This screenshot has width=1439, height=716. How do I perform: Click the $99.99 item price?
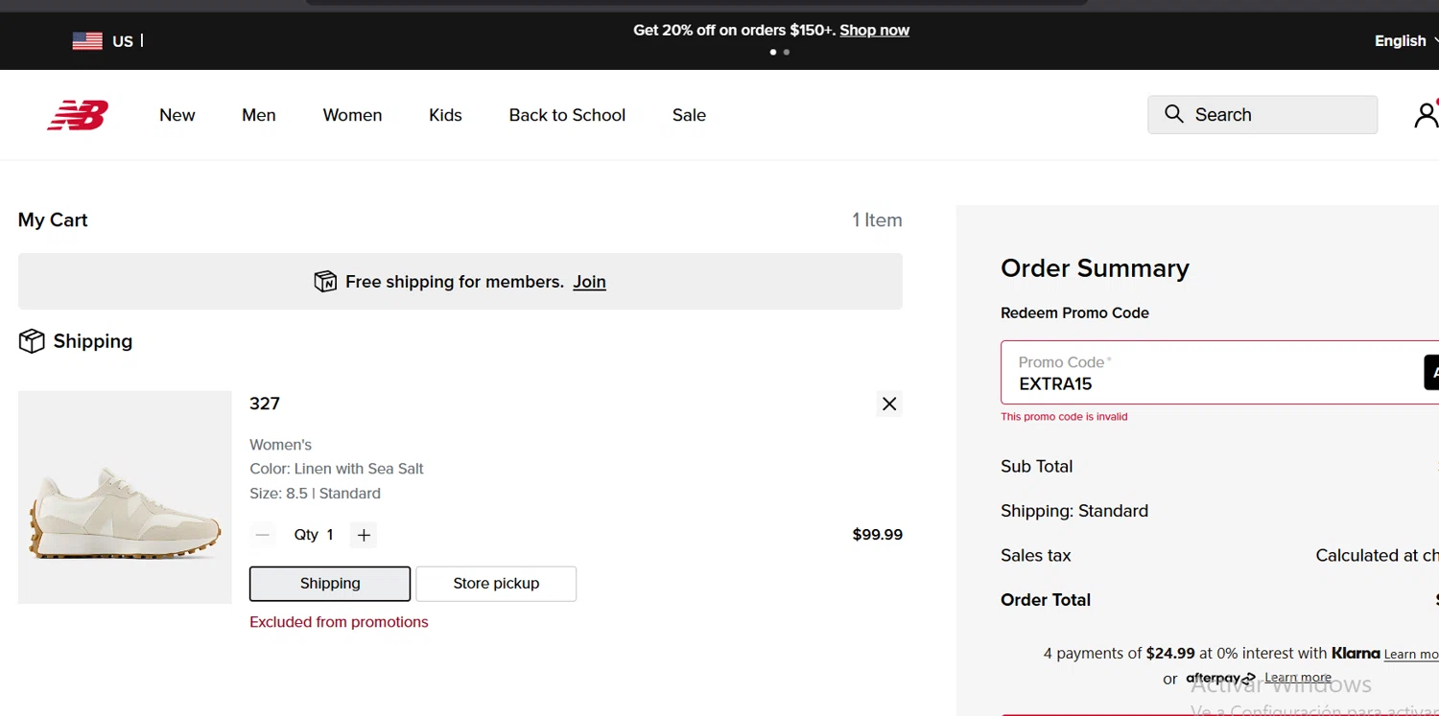click(878, 535)
